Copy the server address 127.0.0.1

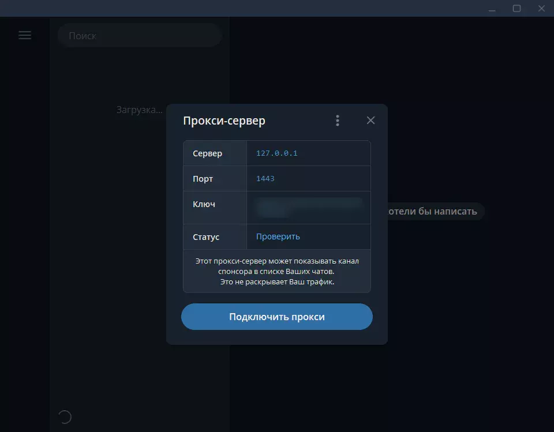[x=276, y=153]
